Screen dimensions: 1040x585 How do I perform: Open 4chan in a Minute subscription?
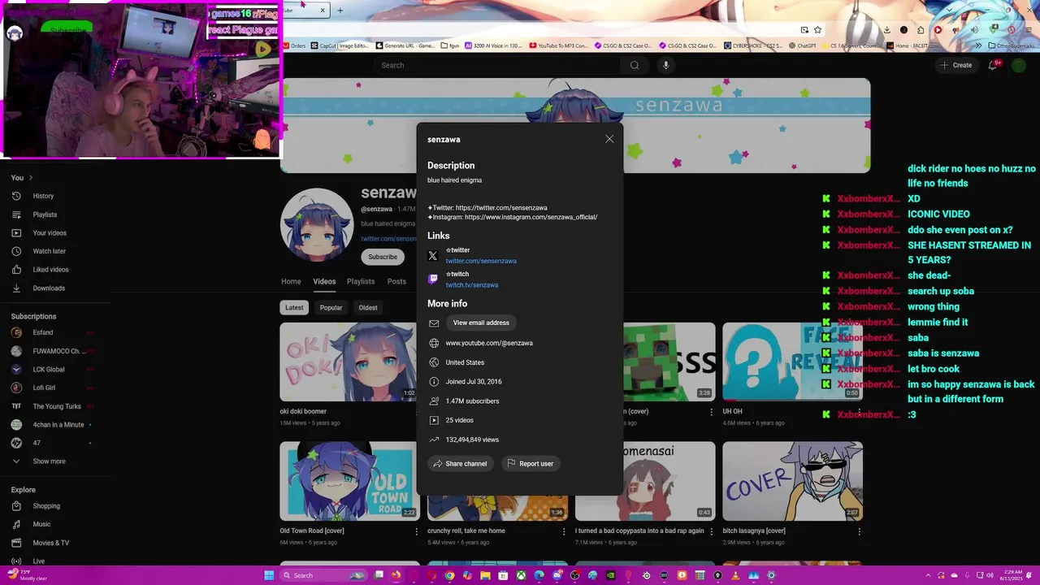click(x=58, y=424)
